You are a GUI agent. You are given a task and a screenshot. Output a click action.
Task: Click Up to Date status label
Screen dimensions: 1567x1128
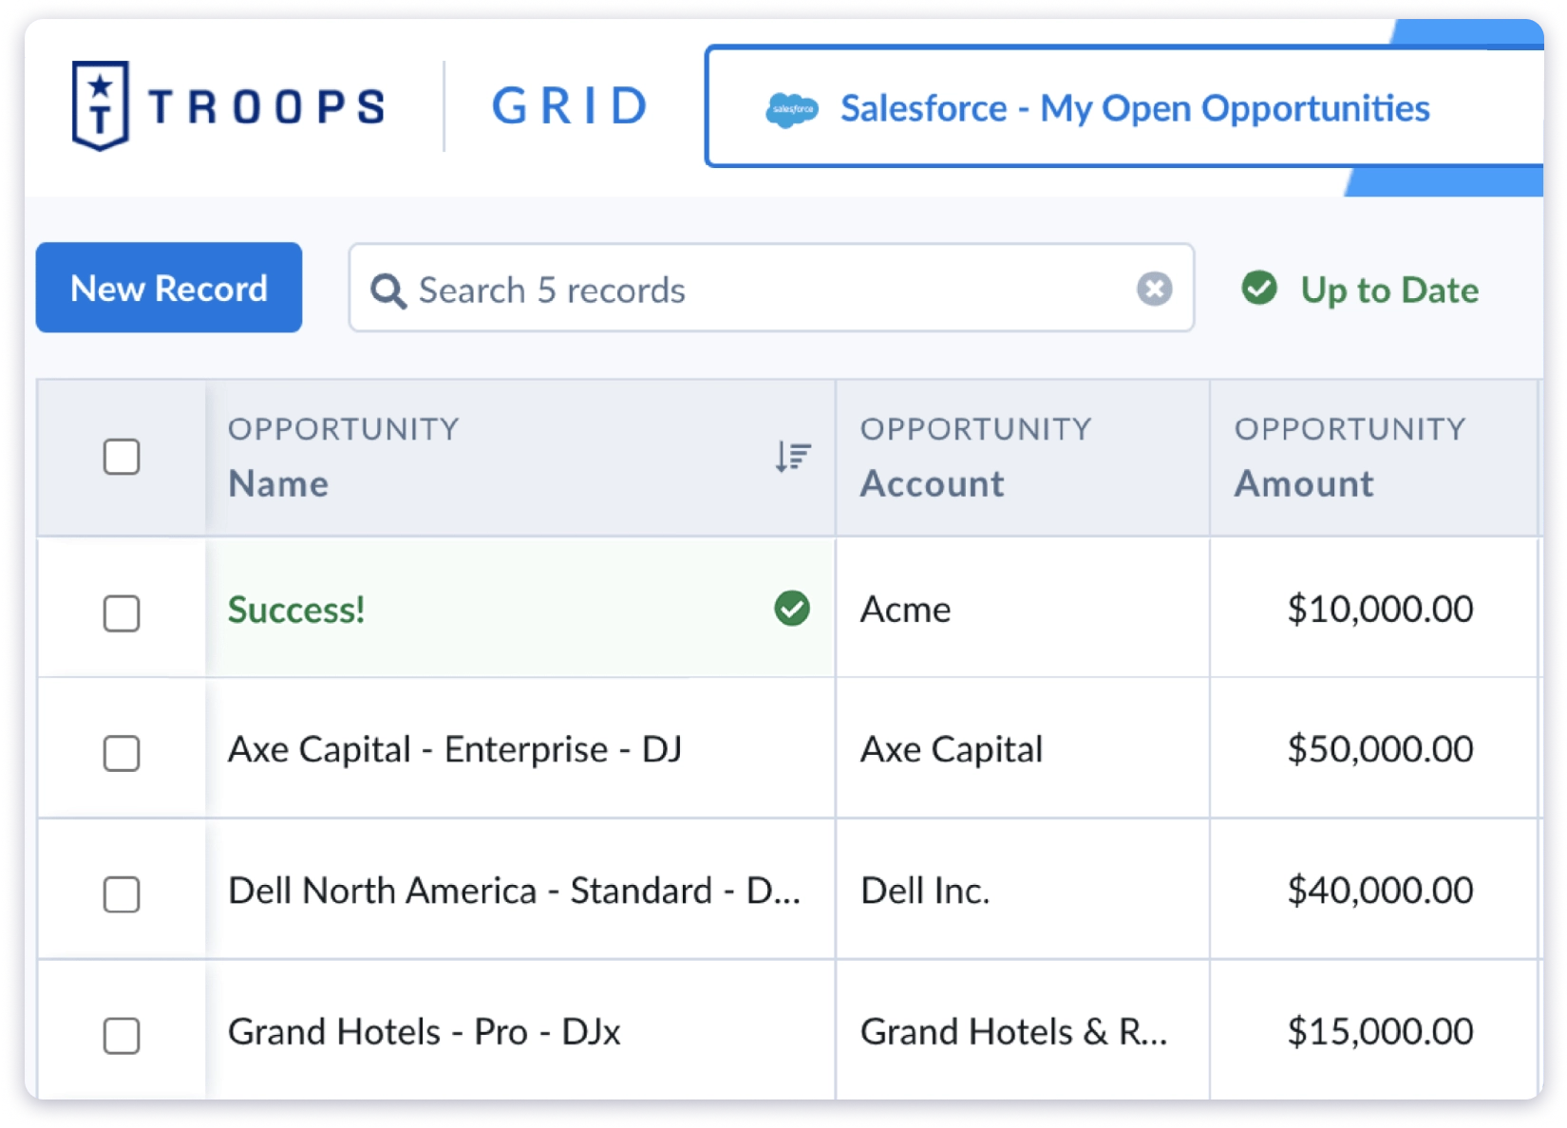[1389, 290]
